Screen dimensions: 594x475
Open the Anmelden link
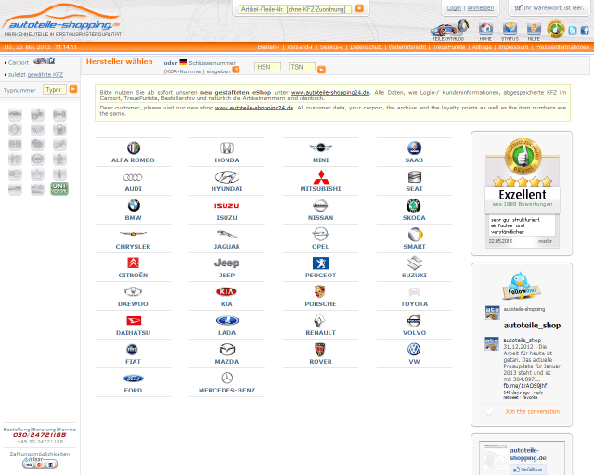coord(481,8)
